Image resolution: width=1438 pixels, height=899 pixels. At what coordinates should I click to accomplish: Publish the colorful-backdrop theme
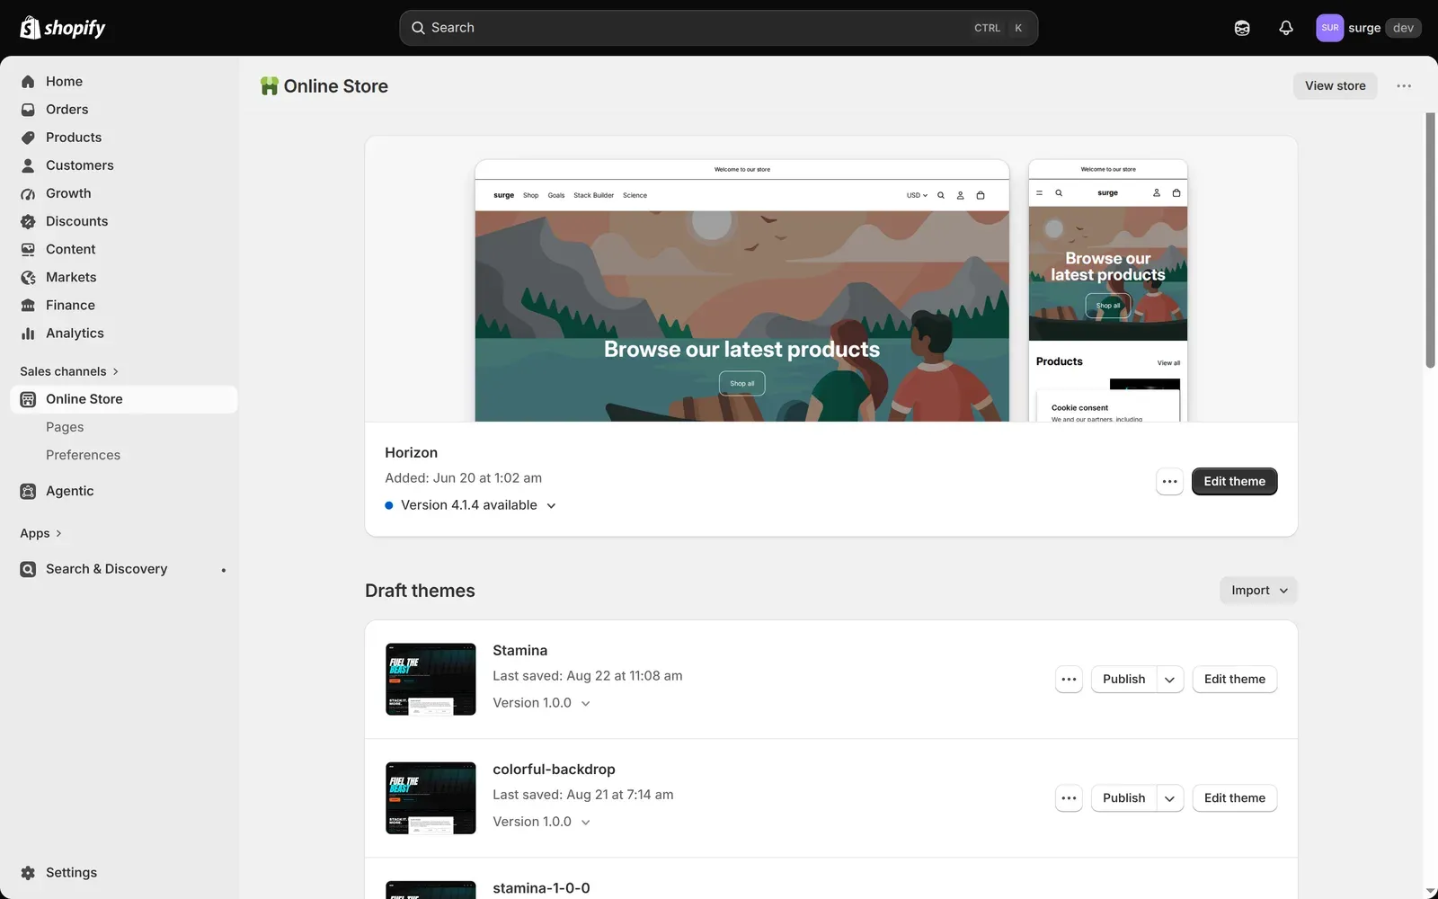point(1123,798)
